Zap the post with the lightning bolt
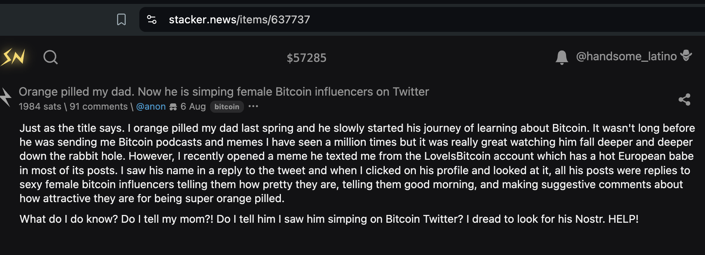The height and width of the screenshot is (255, 705). (x=5, y=97)
